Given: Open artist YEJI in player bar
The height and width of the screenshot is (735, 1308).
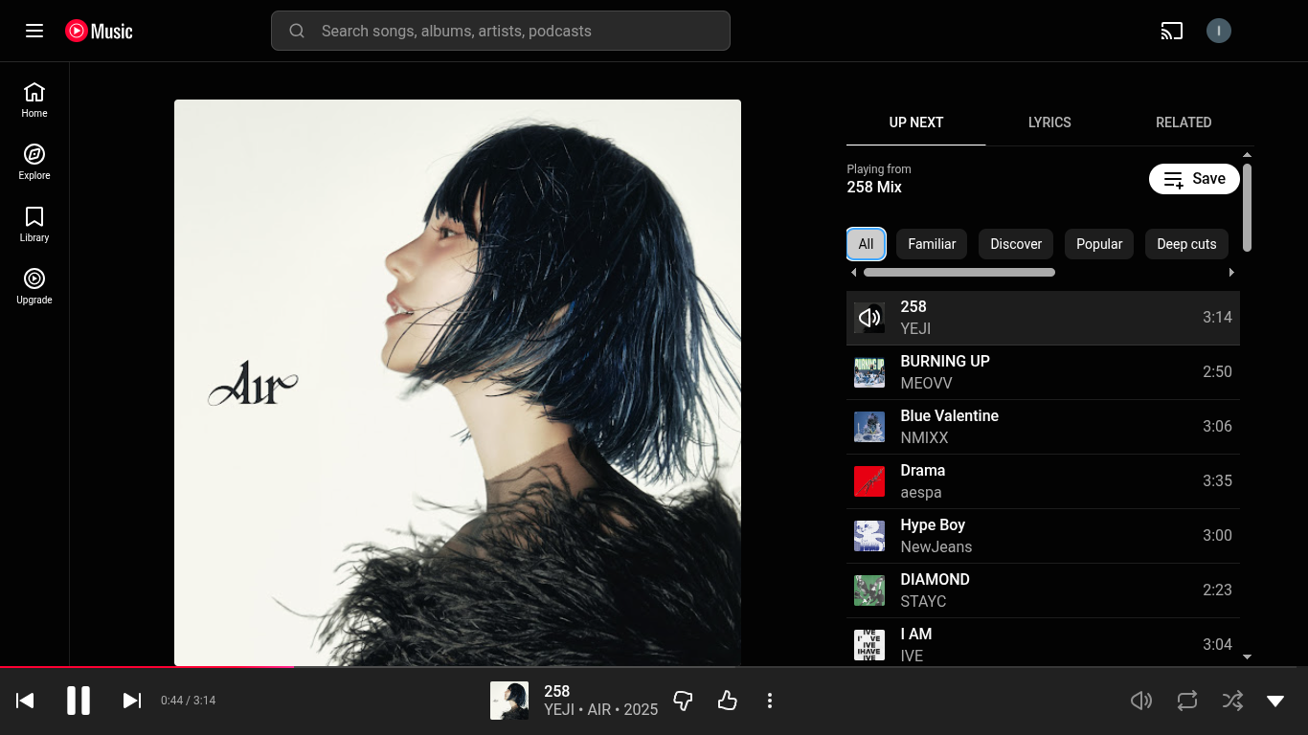Looking at the screenshot, I should point(559,710).
